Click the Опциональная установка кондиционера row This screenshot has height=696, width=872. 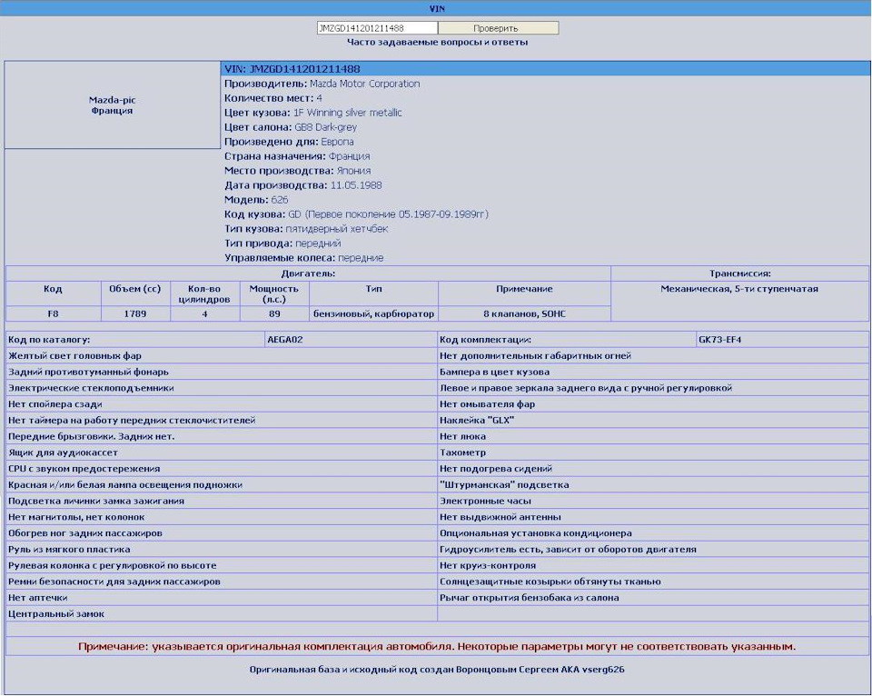point(653,533)
